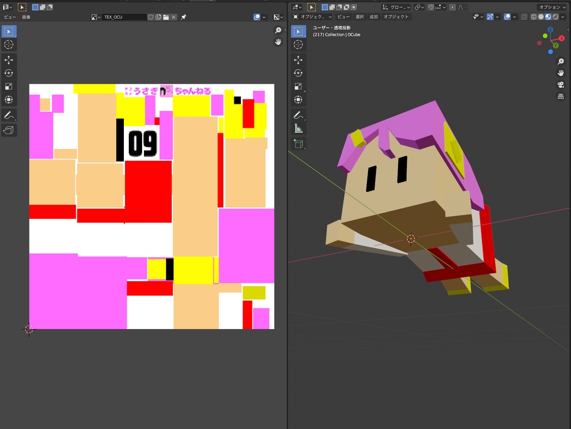The image size is (571, 429).
Task: Click the hand pan icon in image editor
Action: pos(278,42)
